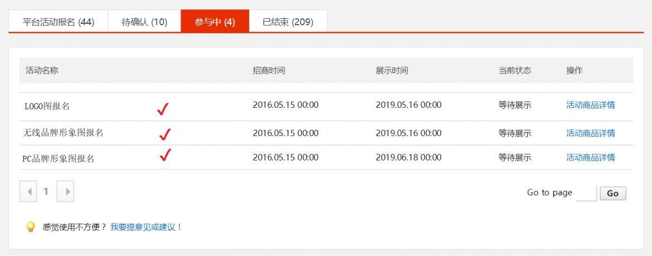
Task: Click the 无线品牌形象图报名 activity name
Action: pos(63,133)
